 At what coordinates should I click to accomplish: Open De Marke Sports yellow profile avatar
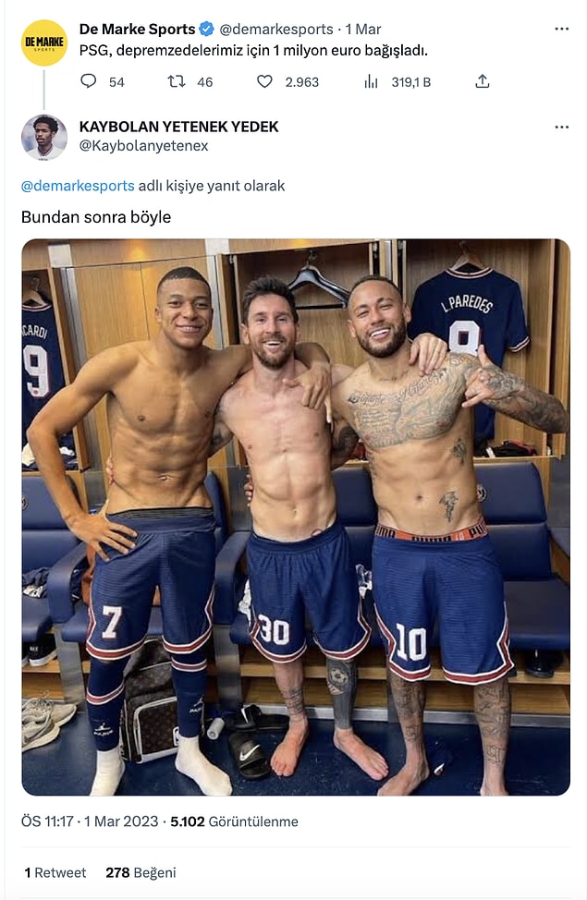coord(44,43)
